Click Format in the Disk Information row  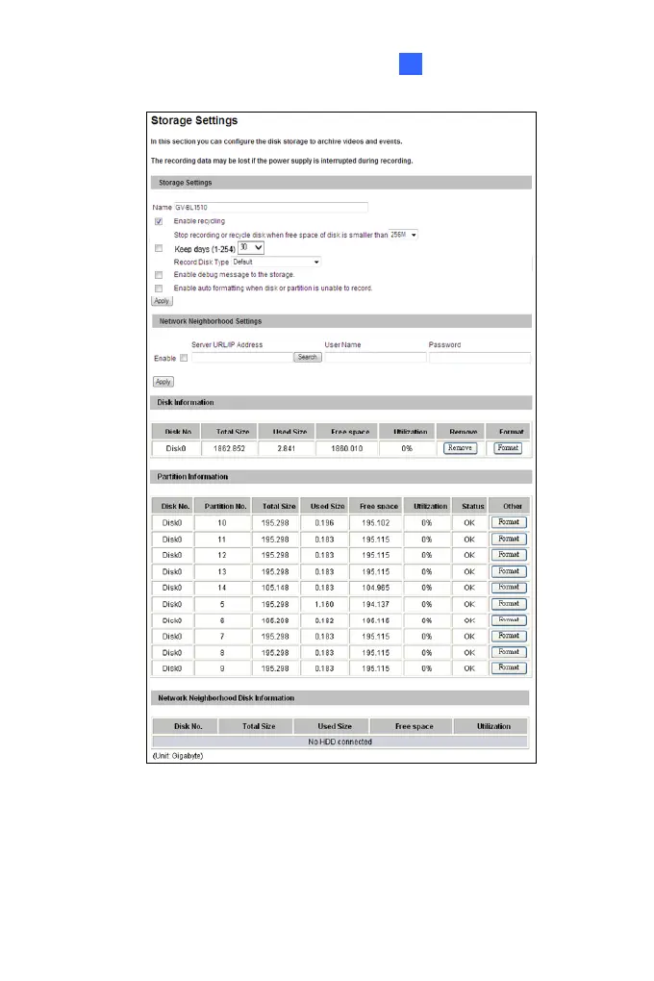[x=508, y=448]
